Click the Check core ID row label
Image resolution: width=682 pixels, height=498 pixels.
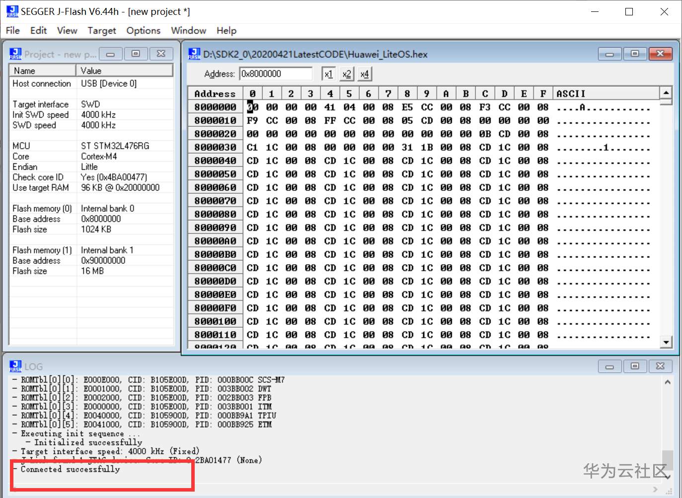click(38, 177)
